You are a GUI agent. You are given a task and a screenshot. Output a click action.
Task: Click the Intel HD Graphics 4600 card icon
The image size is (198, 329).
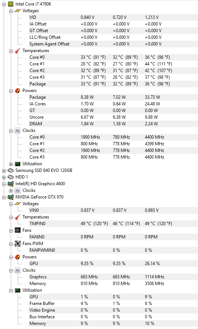click(11, 184)
